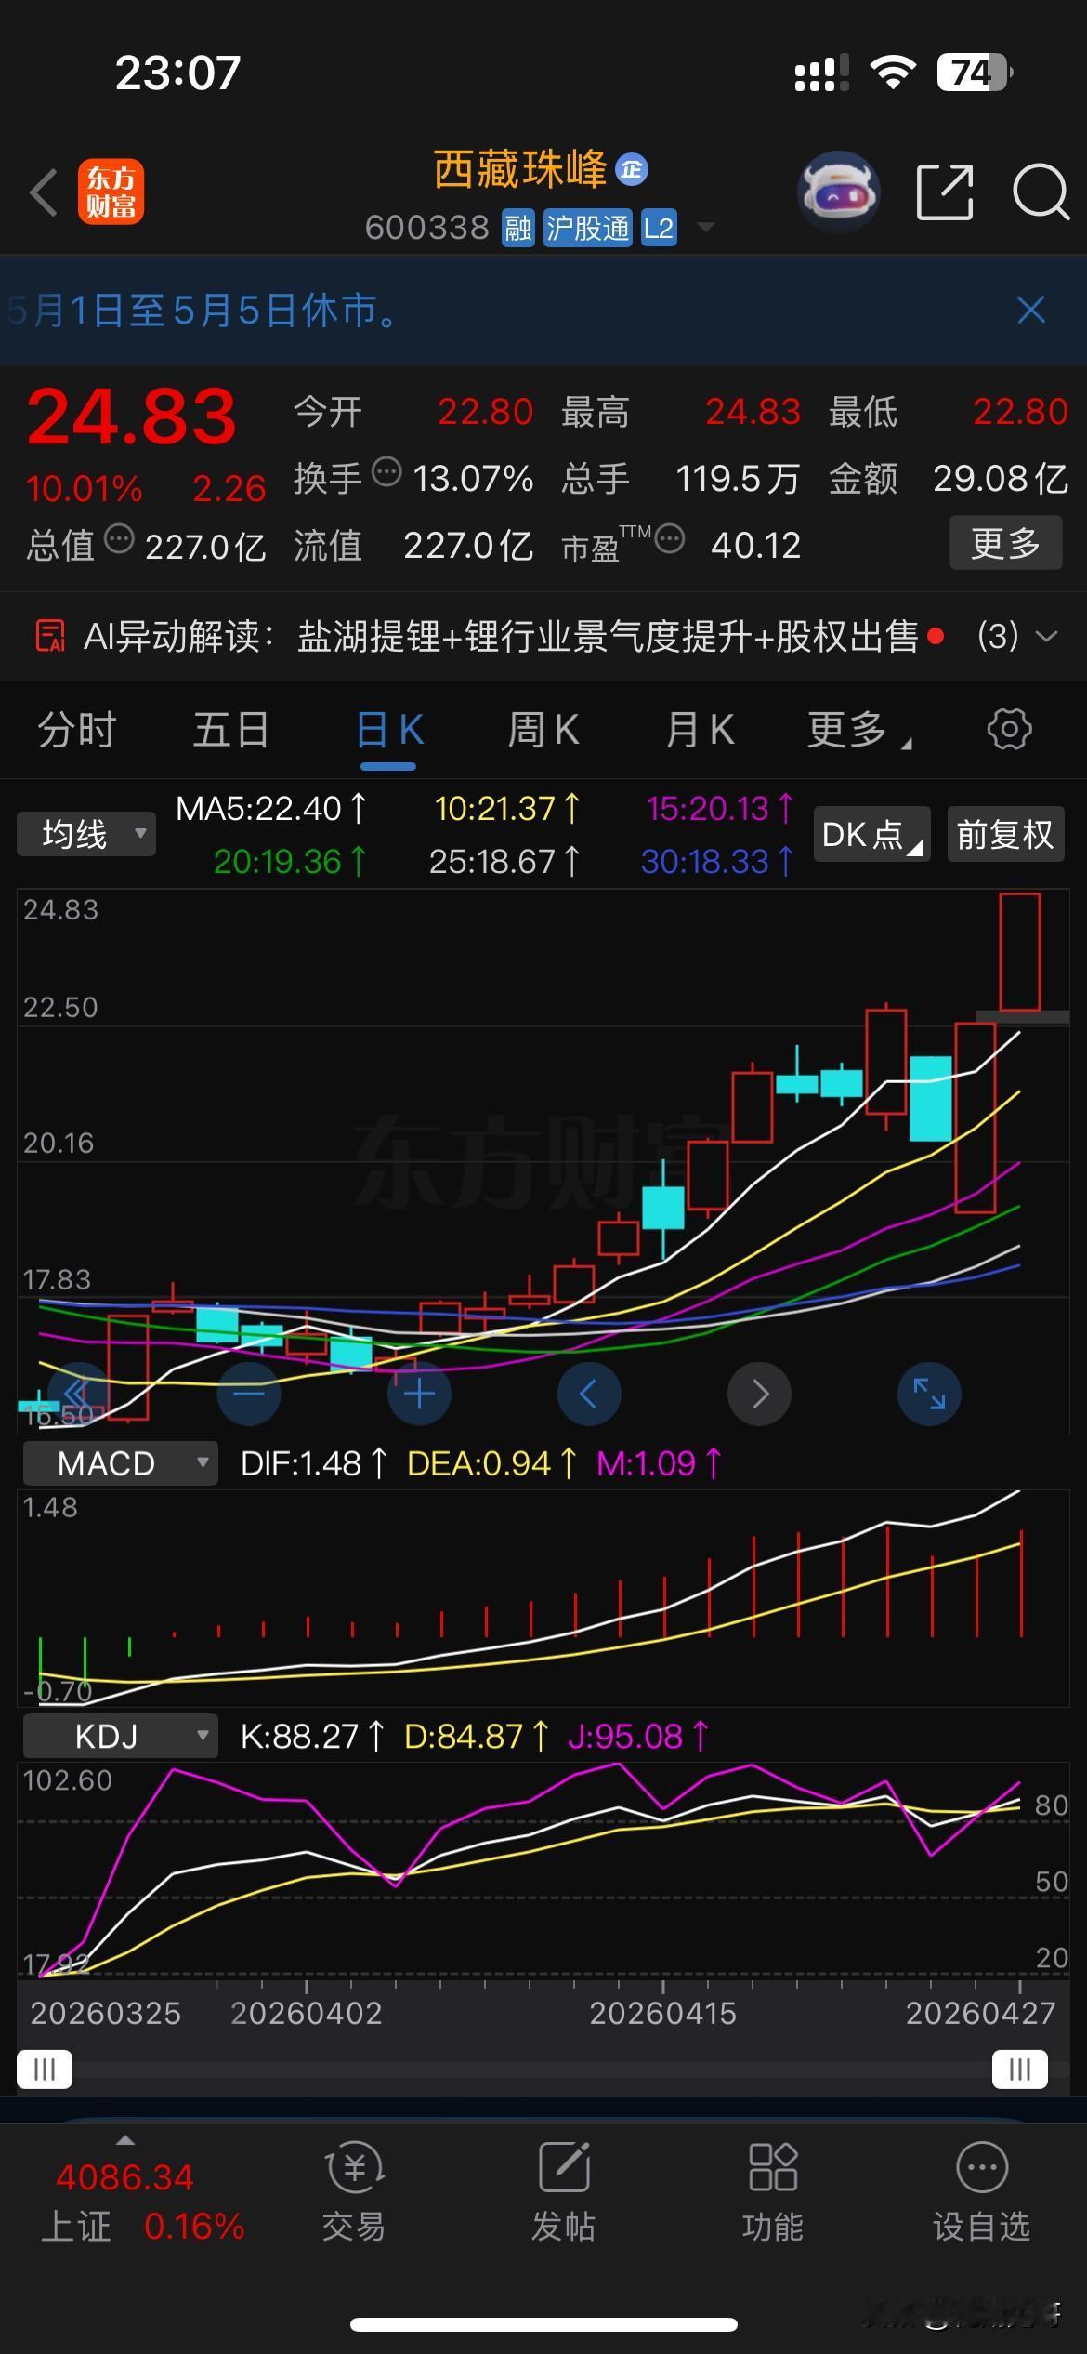
Task: Open 功能 features icon in bottom bar
Action: point(773,2167)
